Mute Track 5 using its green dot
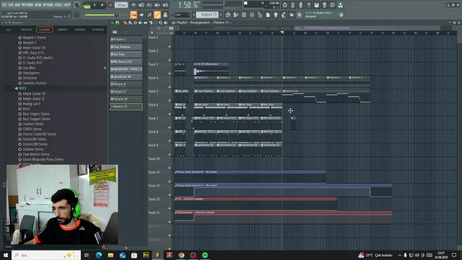 point(169,100)
